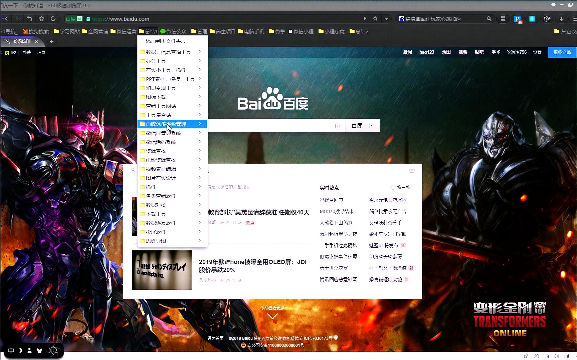
Task: Click the search magnifier icon
Action: (x=489, y=19)
